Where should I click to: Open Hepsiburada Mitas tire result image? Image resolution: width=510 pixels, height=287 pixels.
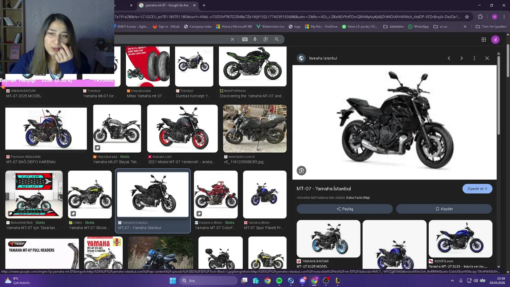tap(148, 67)
